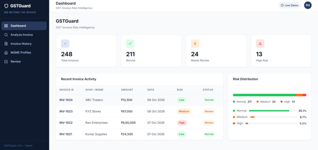Click the green Normal 211 legend dot

(234, 102)
